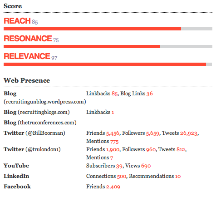Click the Web Presence heading
This screenshot has width=216, height=197.
coord(27,80)
